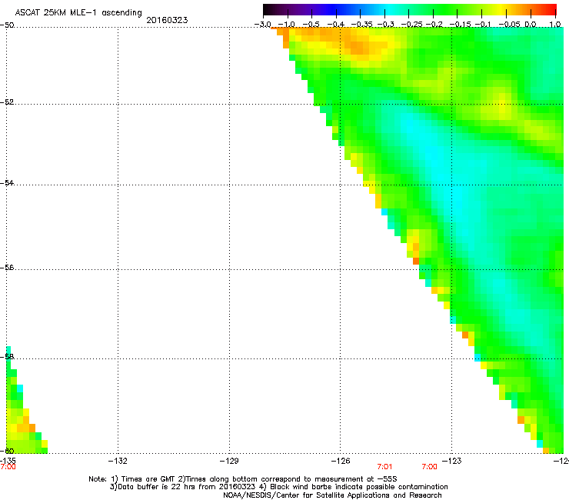Click latitude axis label -58
Screen dimensions: 569x500
click(x=7, y=357)
